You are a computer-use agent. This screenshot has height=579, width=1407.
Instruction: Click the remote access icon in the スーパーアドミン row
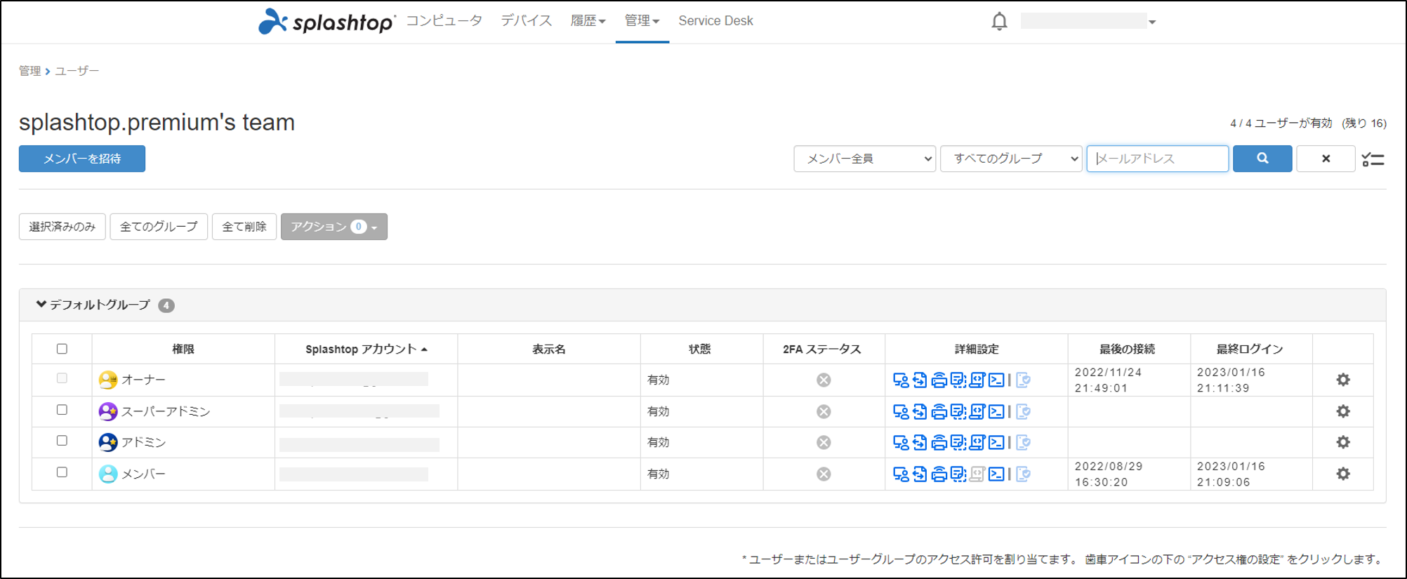coord(901,412)
